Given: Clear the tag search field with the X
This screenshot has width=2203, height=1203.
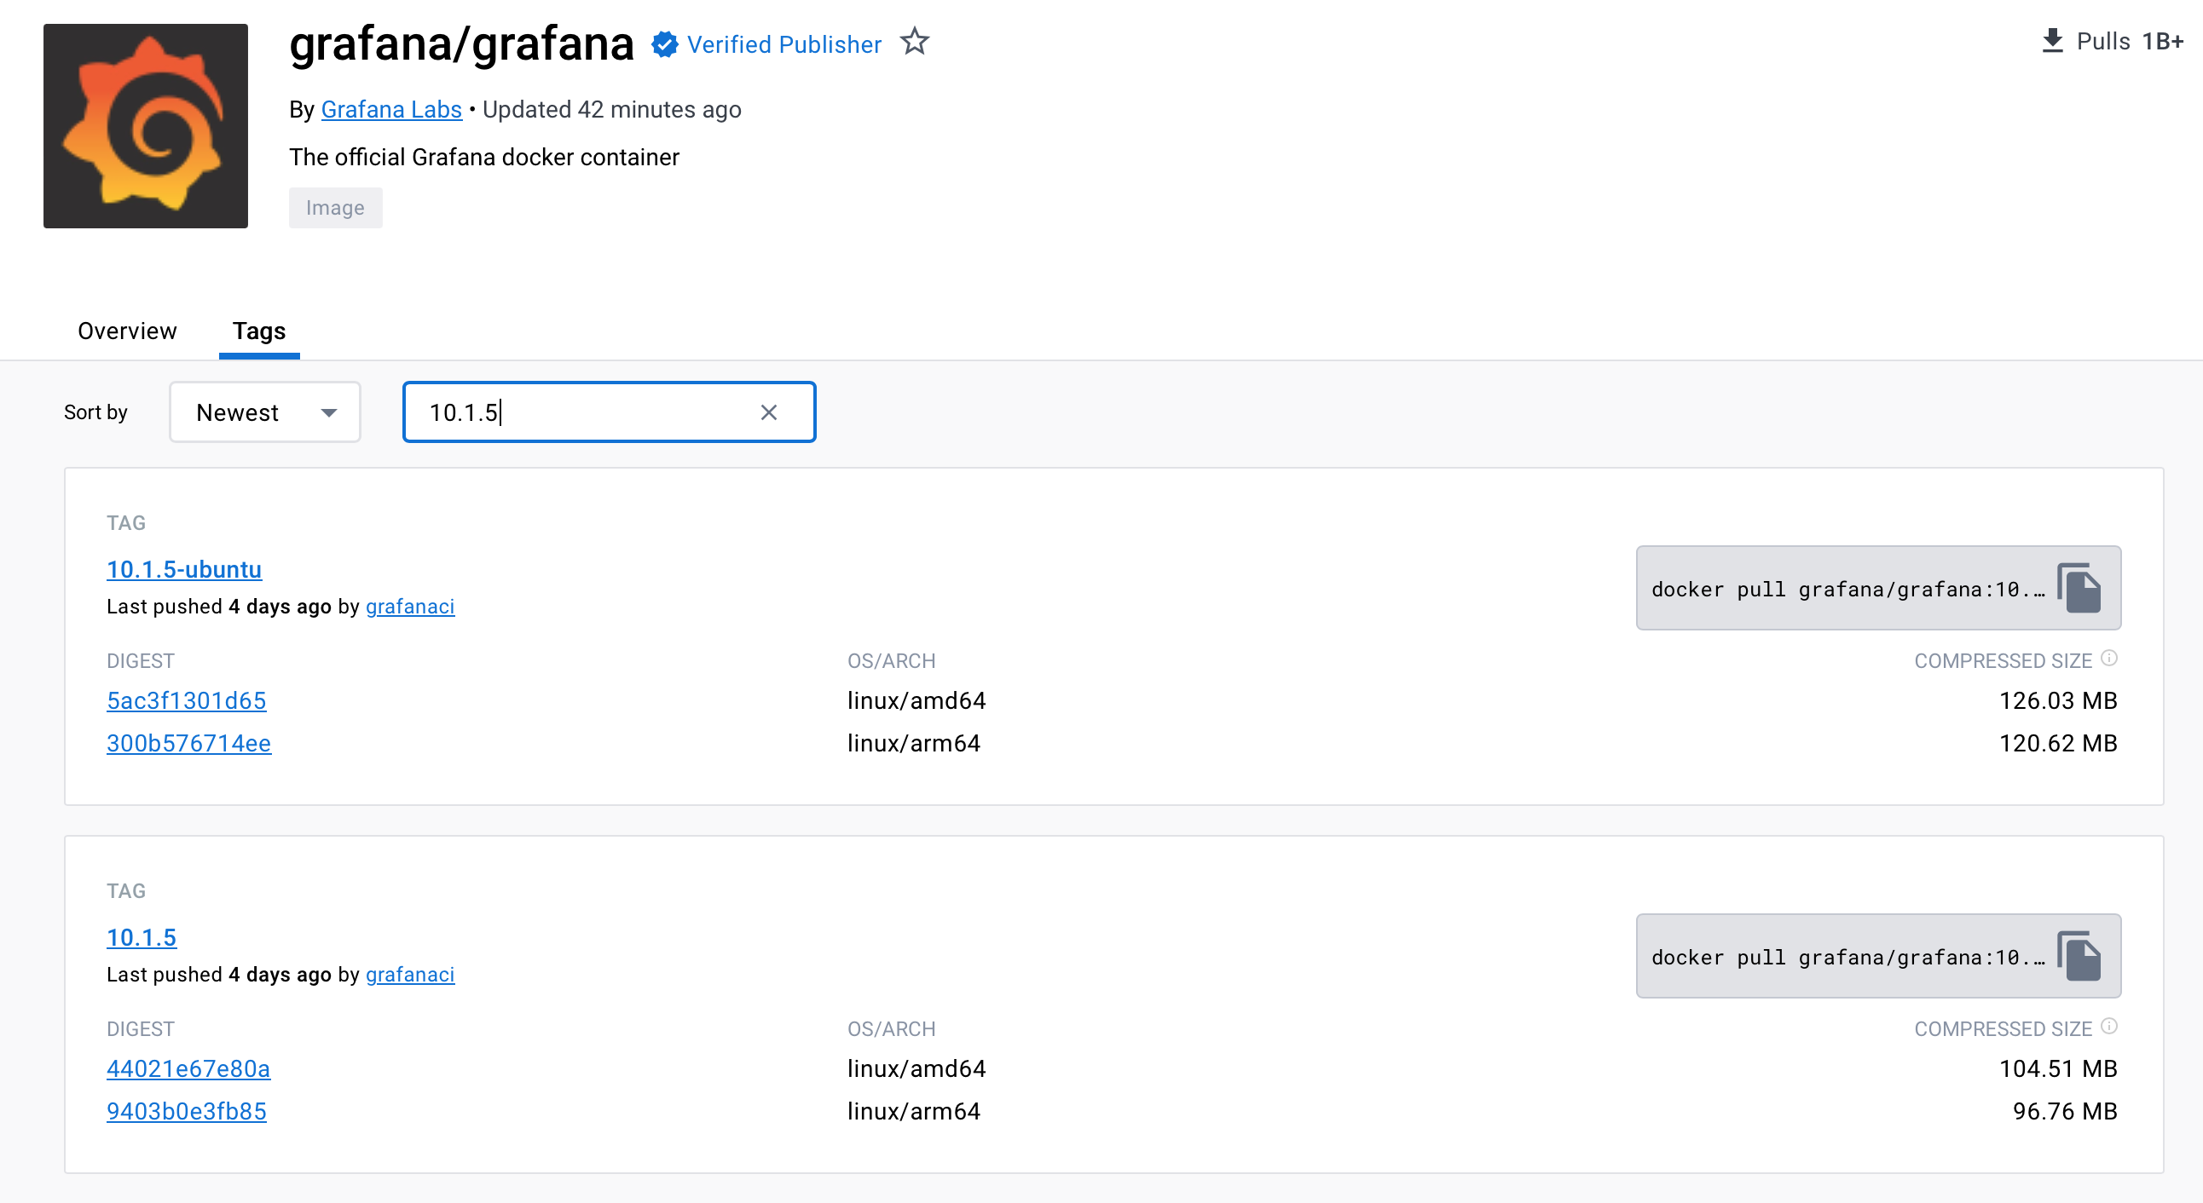Looking at the screenshot, I should point(769,412).
